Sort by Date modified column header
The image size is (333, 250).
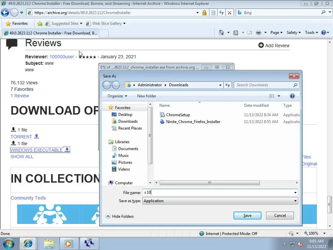[x=256, y=105]
